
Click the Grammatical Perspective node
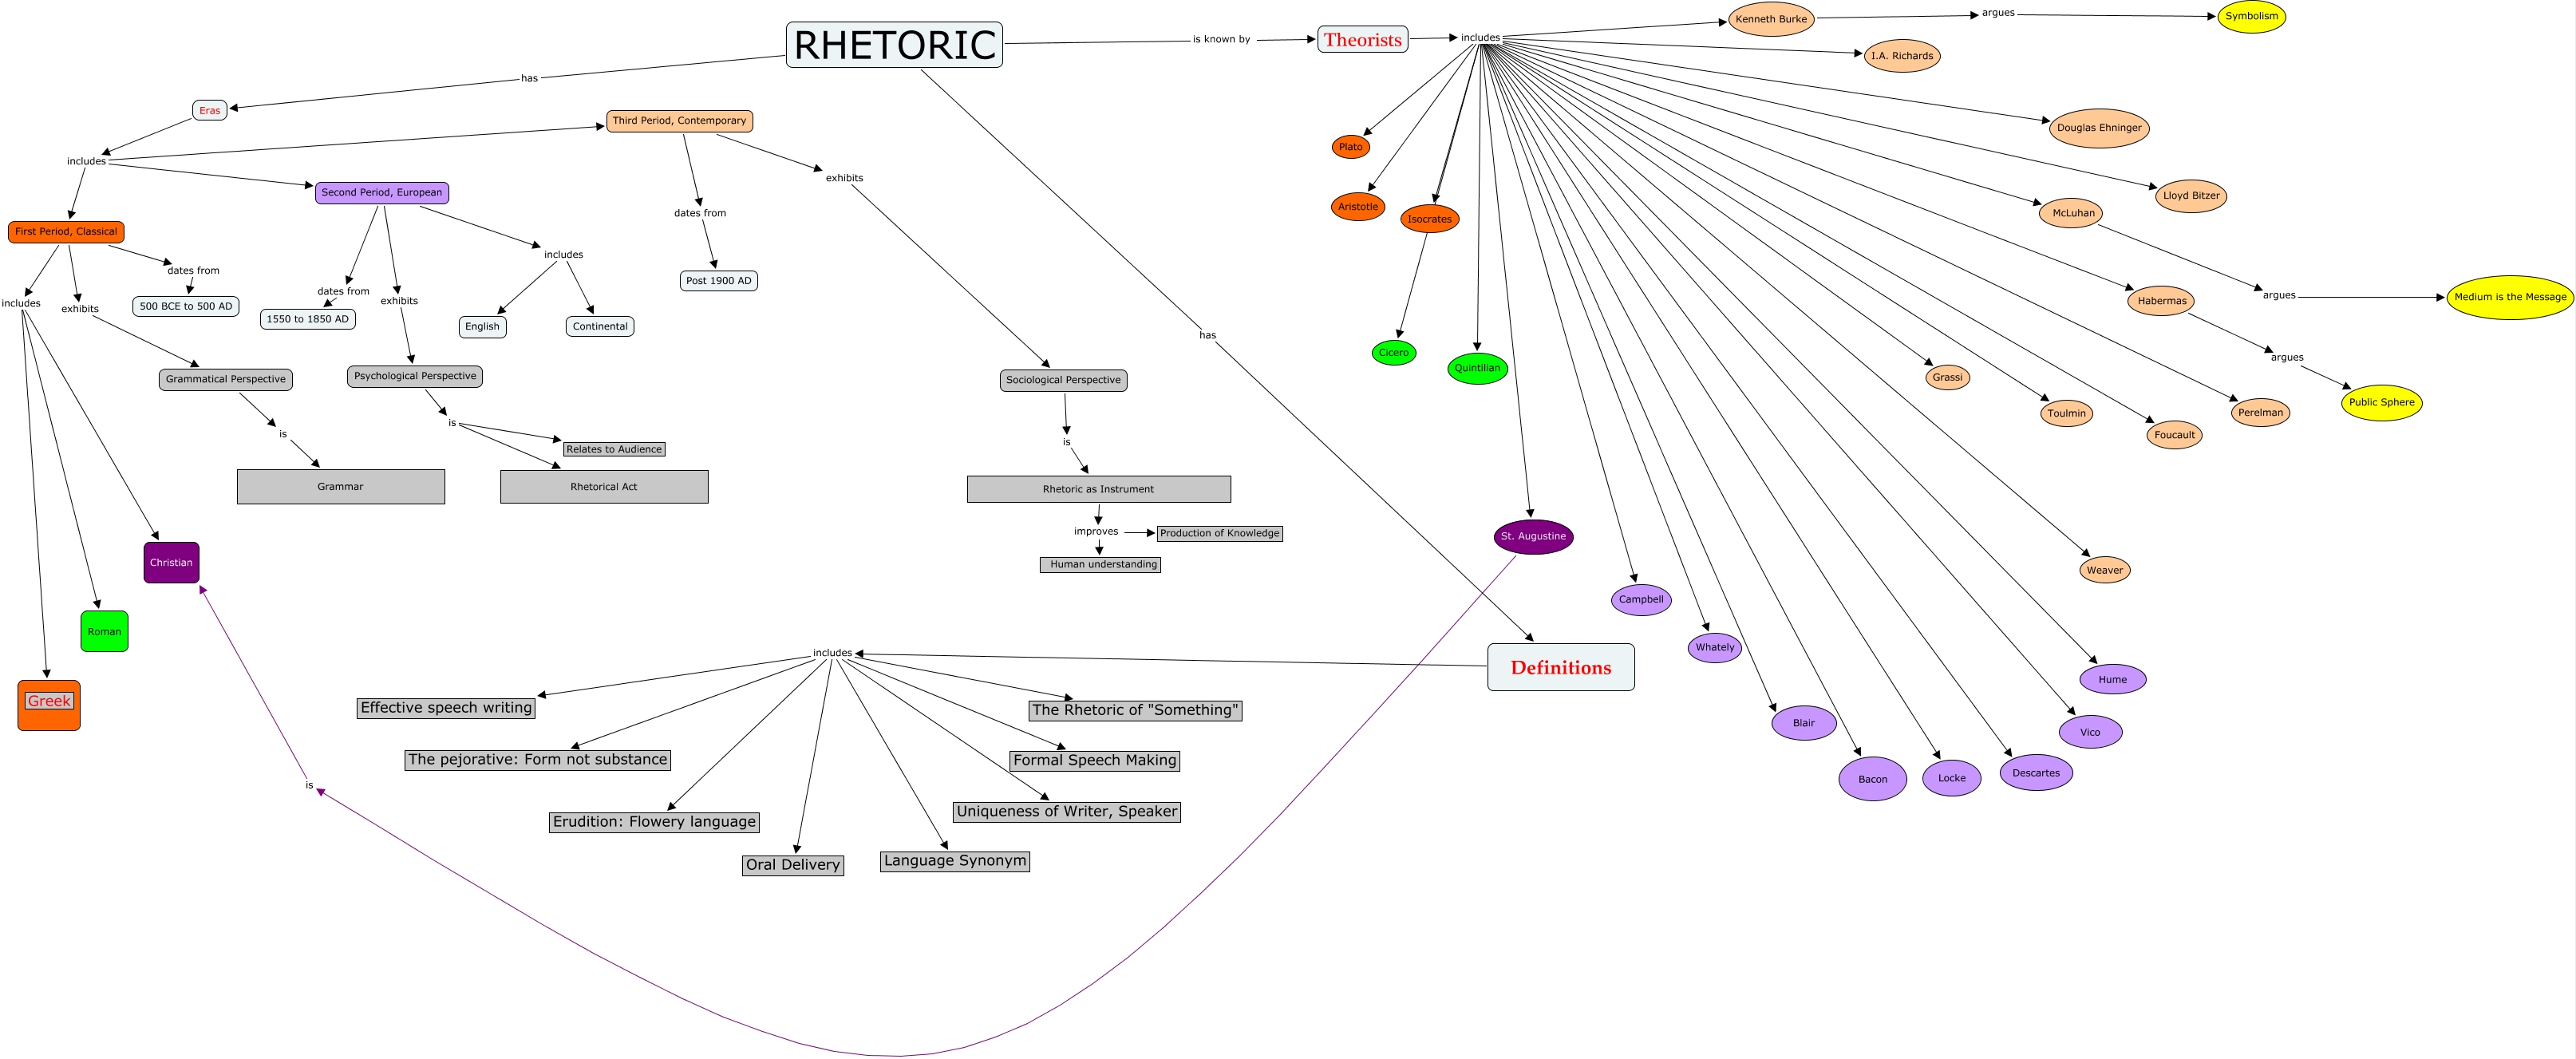coord(226,380)
